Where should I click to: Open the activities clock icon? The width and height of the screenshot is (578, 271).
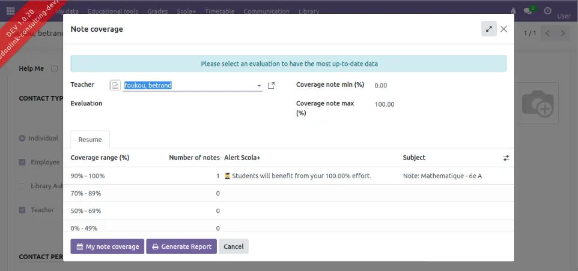[x=547, y=11]
